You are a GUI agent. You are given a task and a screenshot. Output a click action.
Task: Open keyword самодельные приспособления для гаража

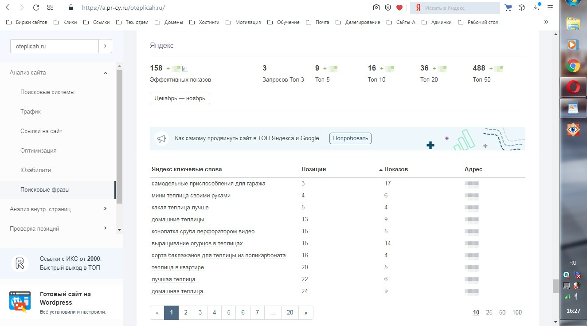pyautogui.click(x=208, y=184)
